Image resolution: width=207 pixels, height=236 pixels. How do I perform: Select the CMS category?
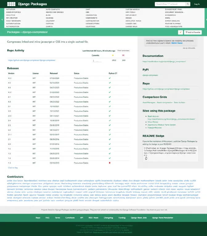[87, 12]
